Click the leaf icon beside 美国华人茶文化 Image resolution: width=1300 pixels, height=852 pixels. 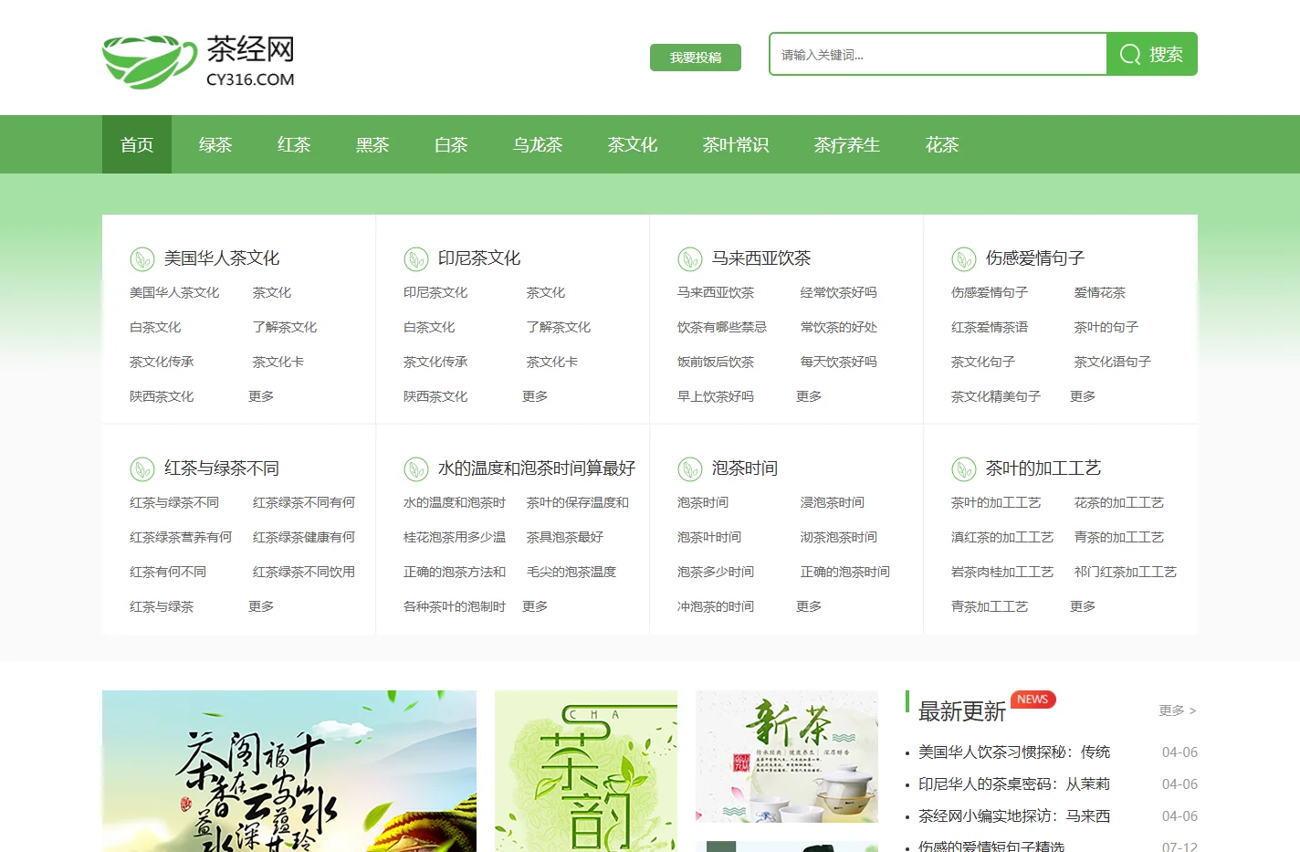(x=142, y=259)
